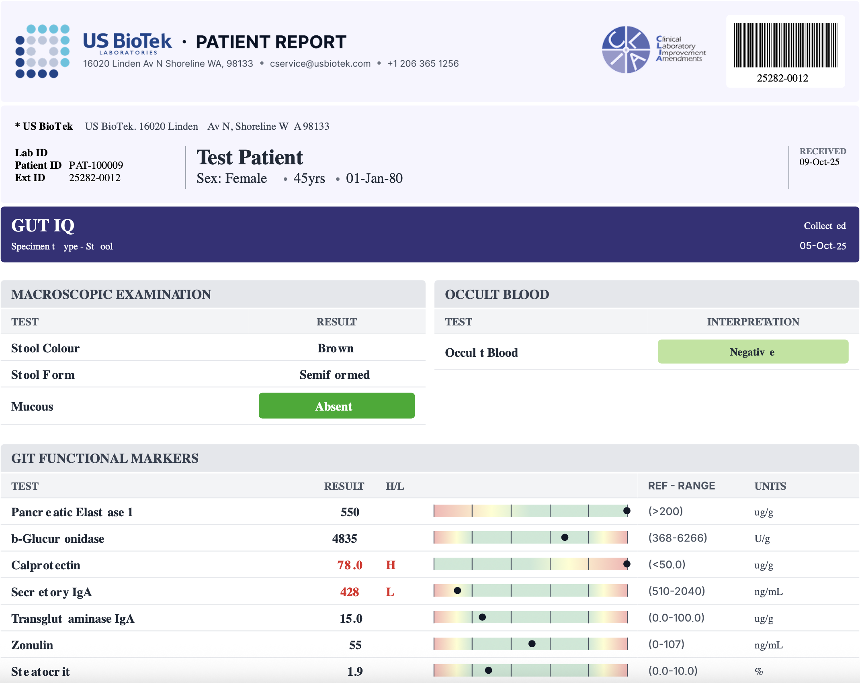
Task: Click the red L flag for Secretory IgA
Action: click(390, 592)
